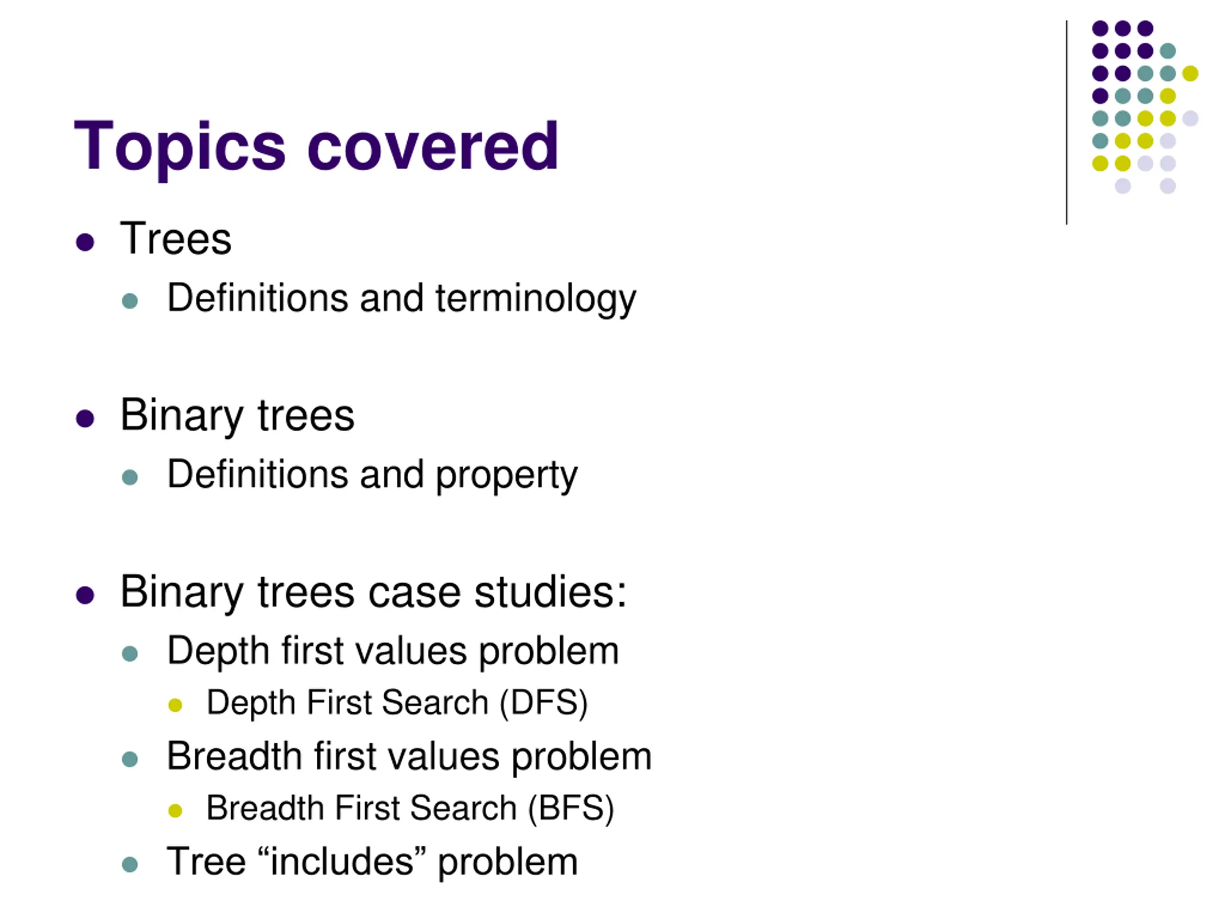Screen dimensions: 1225x919
Task: Select "Binary trees case studies:" text
Action: [374, 593]
